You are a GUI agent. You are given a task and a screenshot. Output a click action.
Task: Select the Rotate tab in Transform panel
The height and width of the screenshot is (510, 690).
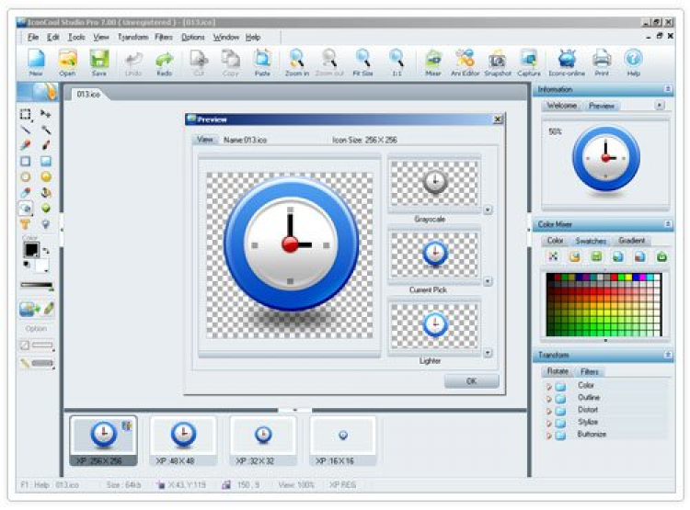click(558, 371)
